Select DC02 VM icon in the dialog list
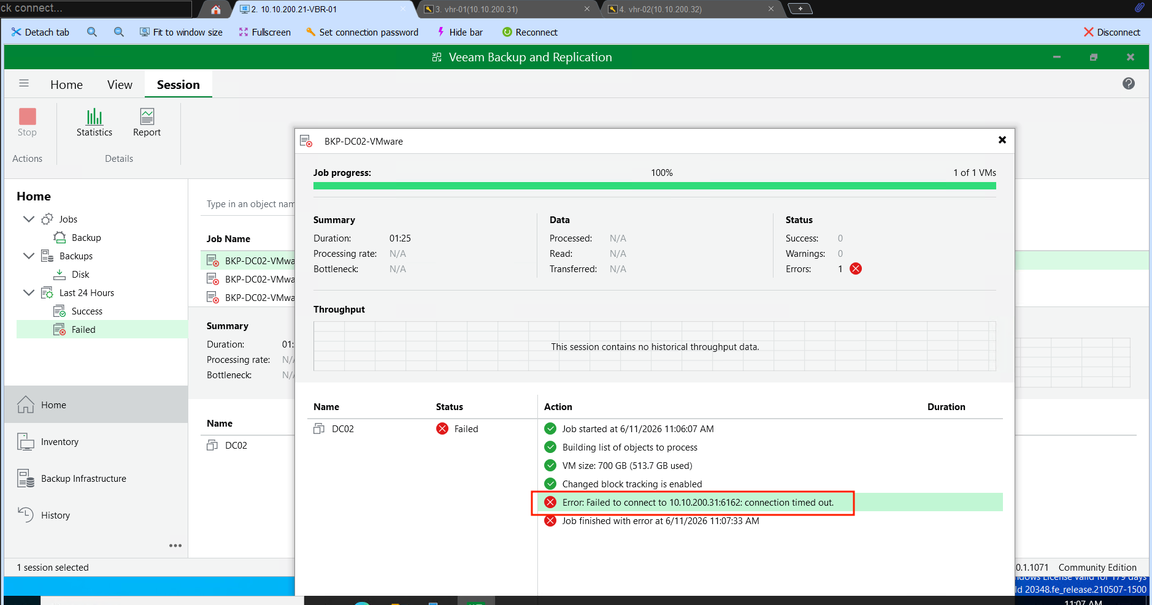This screenshot has width=1152, height=605. [319, 428]
